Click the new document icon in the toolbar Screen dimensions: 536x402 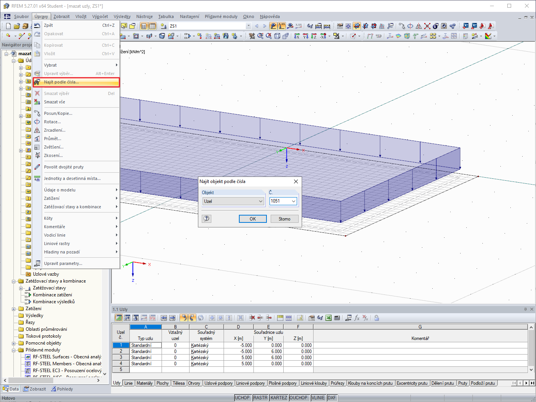coord(8,26)
